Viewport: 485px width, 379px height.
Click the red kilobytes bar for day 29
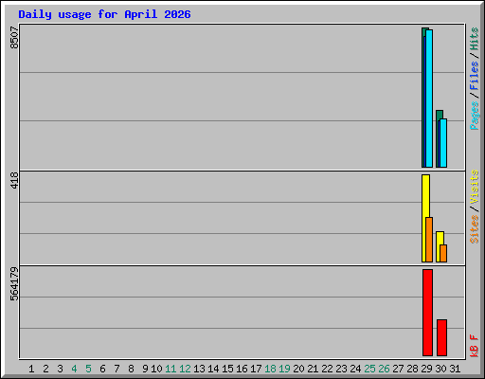427,313
